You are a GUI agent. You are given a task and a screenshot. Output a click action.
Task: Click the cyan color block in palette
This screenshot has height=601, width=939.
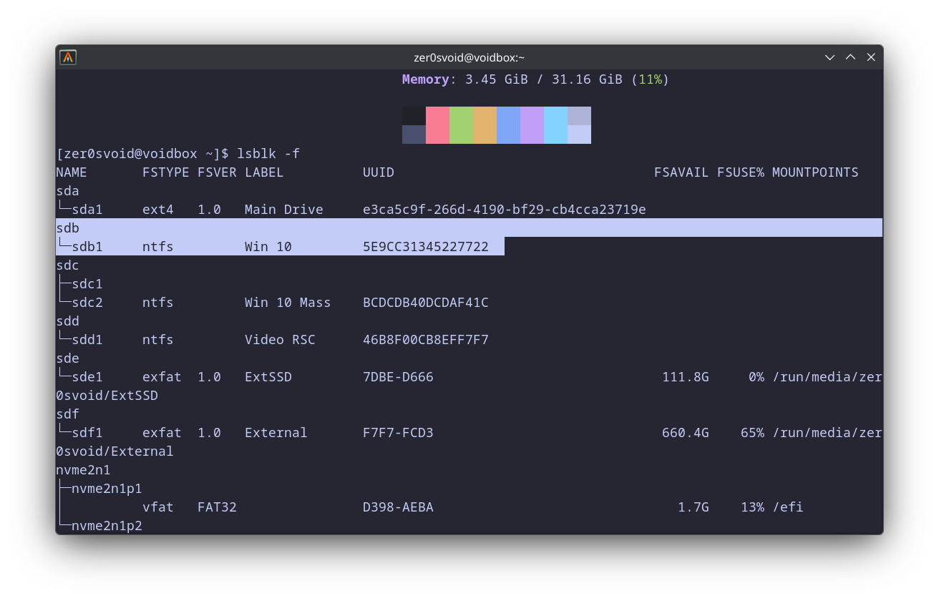pos(555,125)
